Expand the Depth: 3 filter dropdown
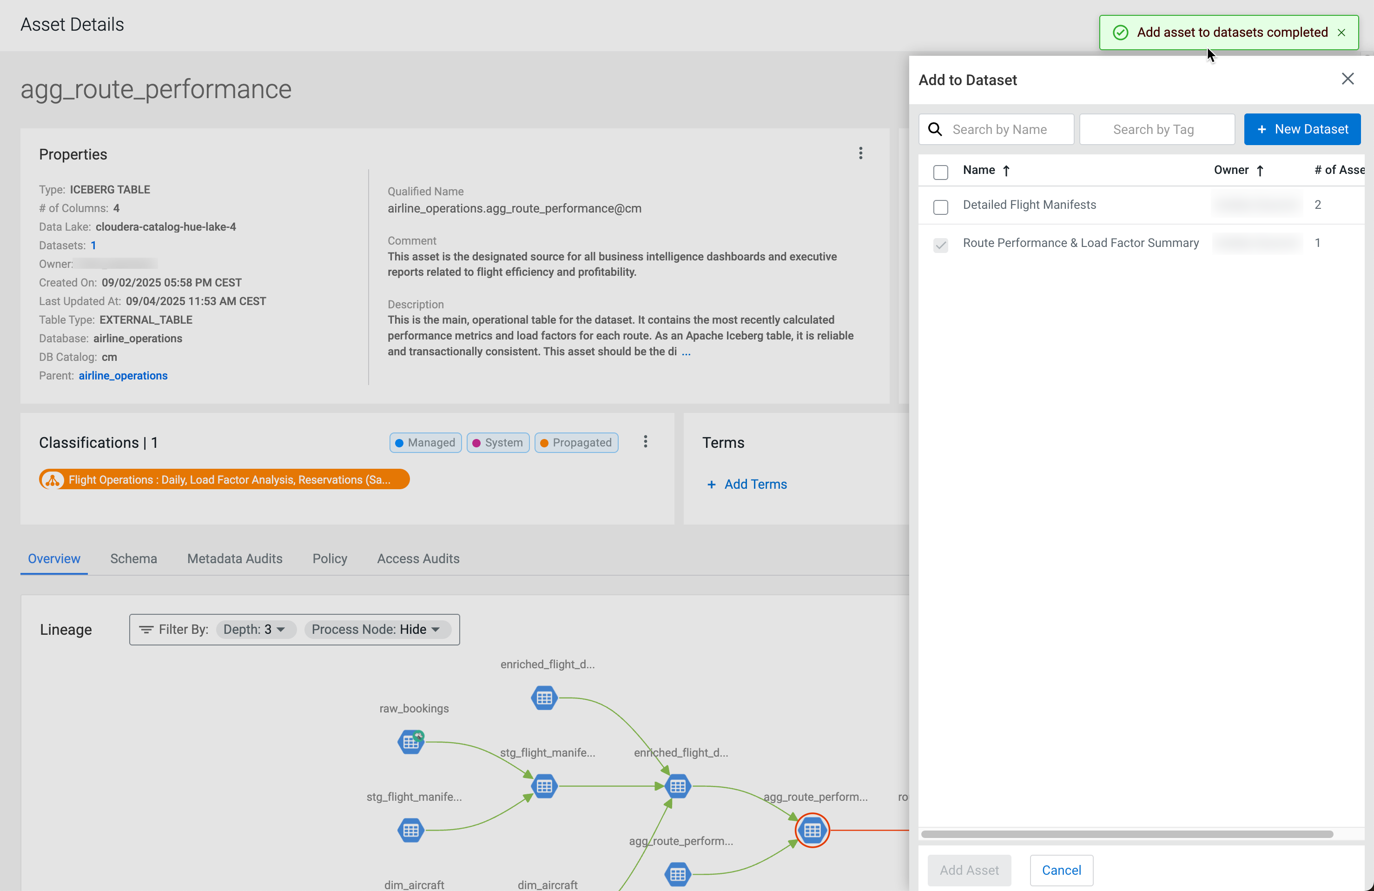This screenshot has width=1374, height=891. pyautogui.click(x=255, y=629)
